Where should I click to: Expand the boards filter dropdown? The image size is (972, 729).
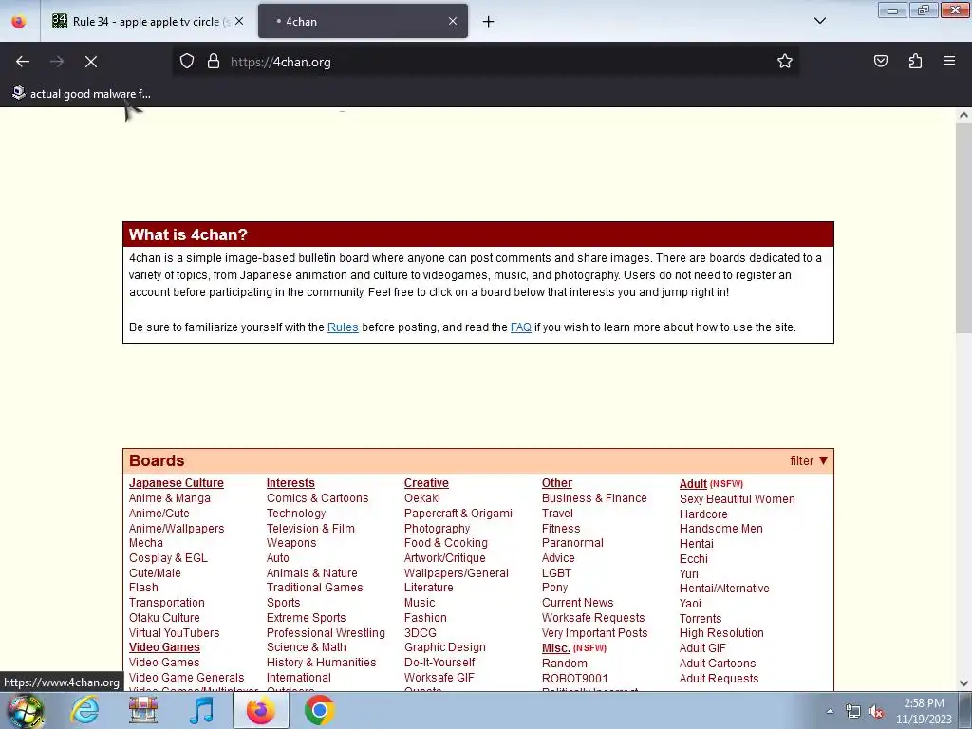point(809,460)
